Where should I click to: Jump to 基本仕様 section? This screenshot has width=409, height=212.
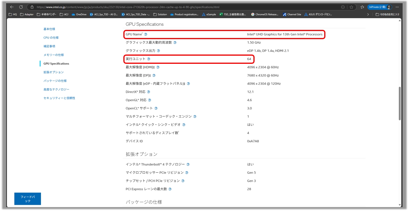point(49,29)
